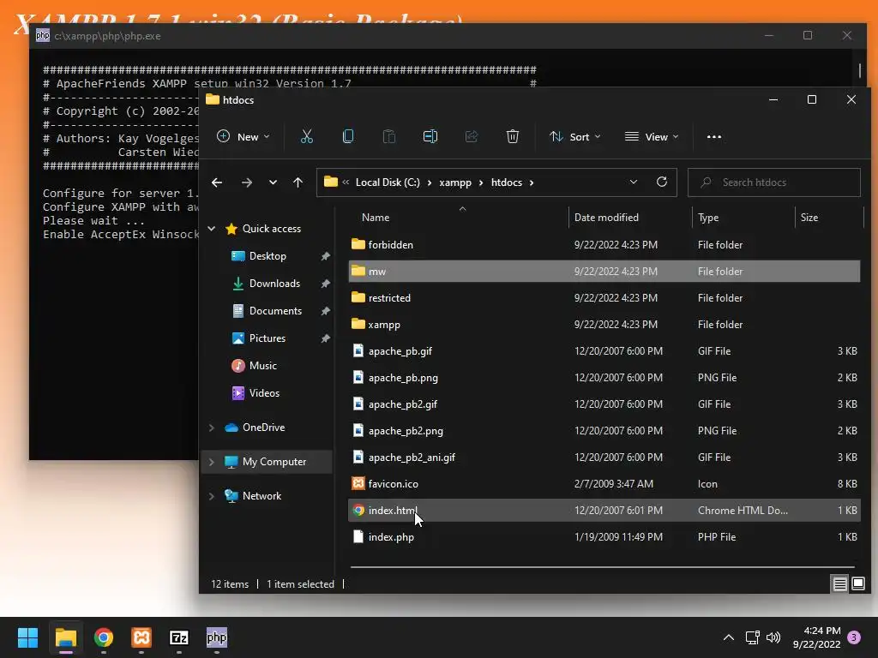Open the php console taskbar icon
Image resolution: width=878 pixels, height=658 pixels.
pos(217,637)
